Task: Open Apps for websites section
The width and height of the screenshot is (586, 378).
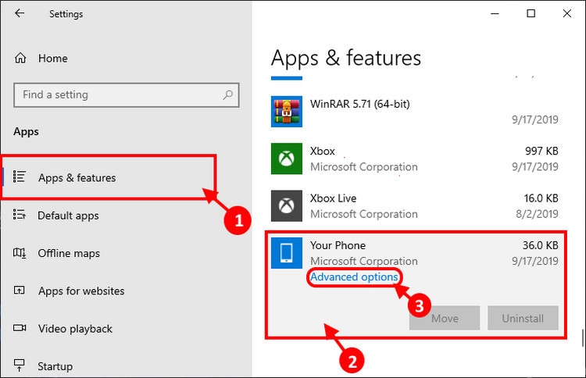Action: [x=81, y=291]
